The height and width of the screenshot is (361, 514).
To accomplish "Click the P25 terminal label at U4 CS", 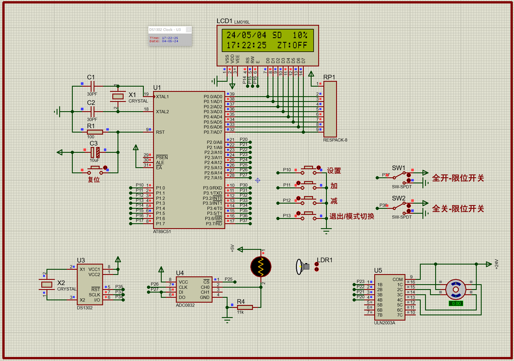I will point(229,279).
